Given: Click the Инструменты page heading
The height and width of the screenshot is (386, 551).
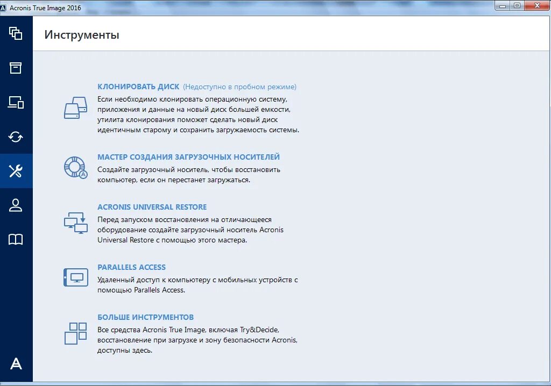Looking at the screenshot, I should click(x=82, y=35).
